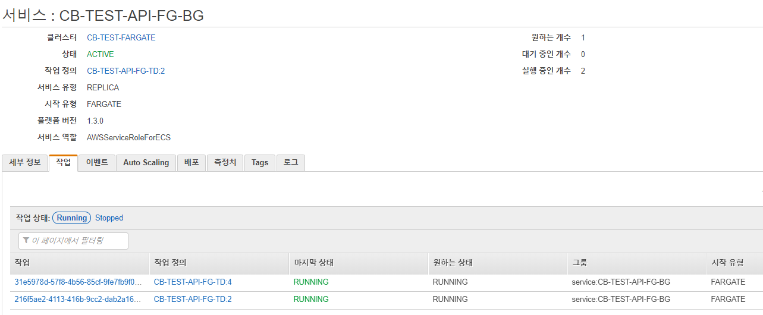Open task definition CB-TEST-API-FG-TD:2 in service details
The height and width of the screenshot is (315, 763).
coord(126,71)
